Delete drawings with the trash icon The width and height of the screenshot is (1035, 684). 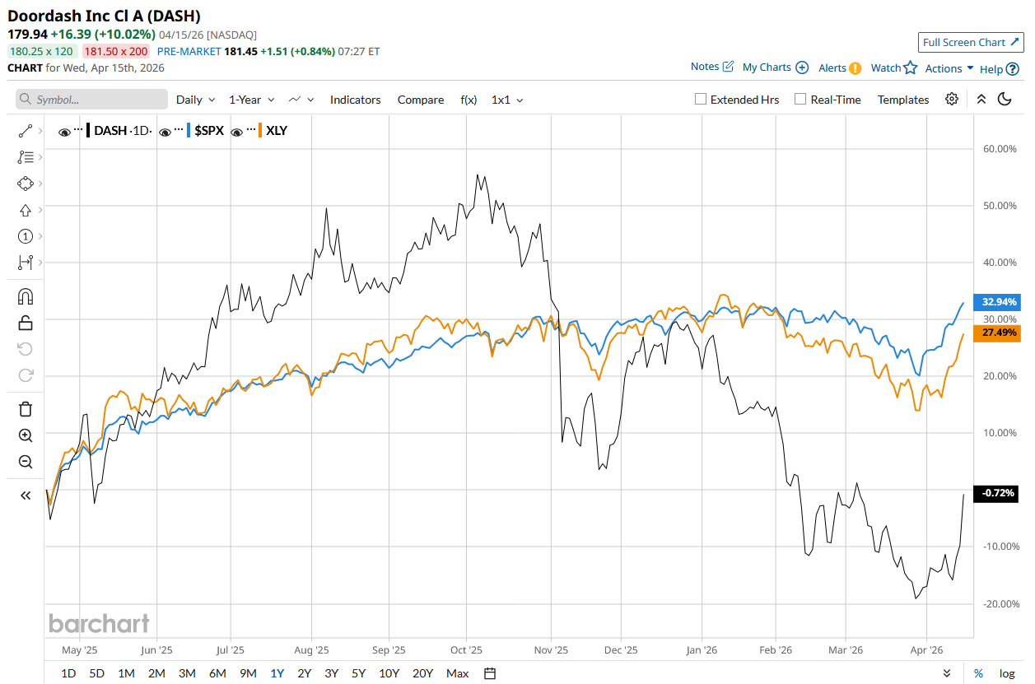[x=25, y=409]
